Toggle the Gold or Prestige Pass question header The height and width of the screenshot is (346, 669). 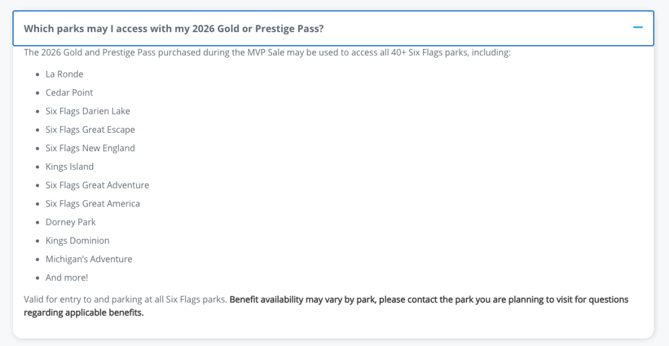pos(333,28)
